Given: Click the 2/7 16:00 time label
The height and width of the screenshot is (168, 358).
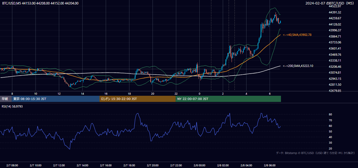Looking at the screenshot, I should pyautogui.click(x=106, y=165).
